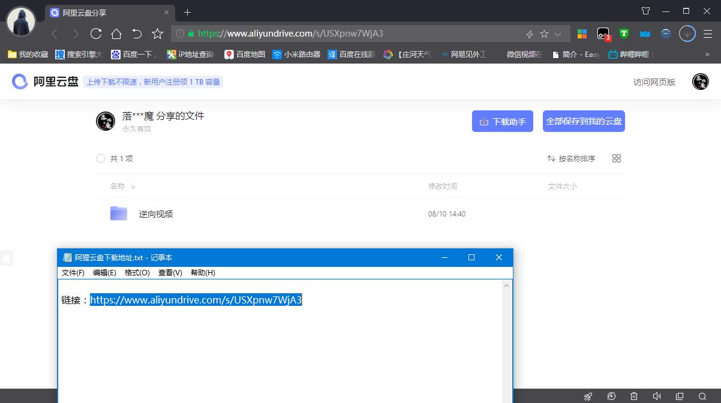Viewport: 721px width, 403px height.
Task: Open Notepad 编辑(E) menu
Action: coord(104,273)
